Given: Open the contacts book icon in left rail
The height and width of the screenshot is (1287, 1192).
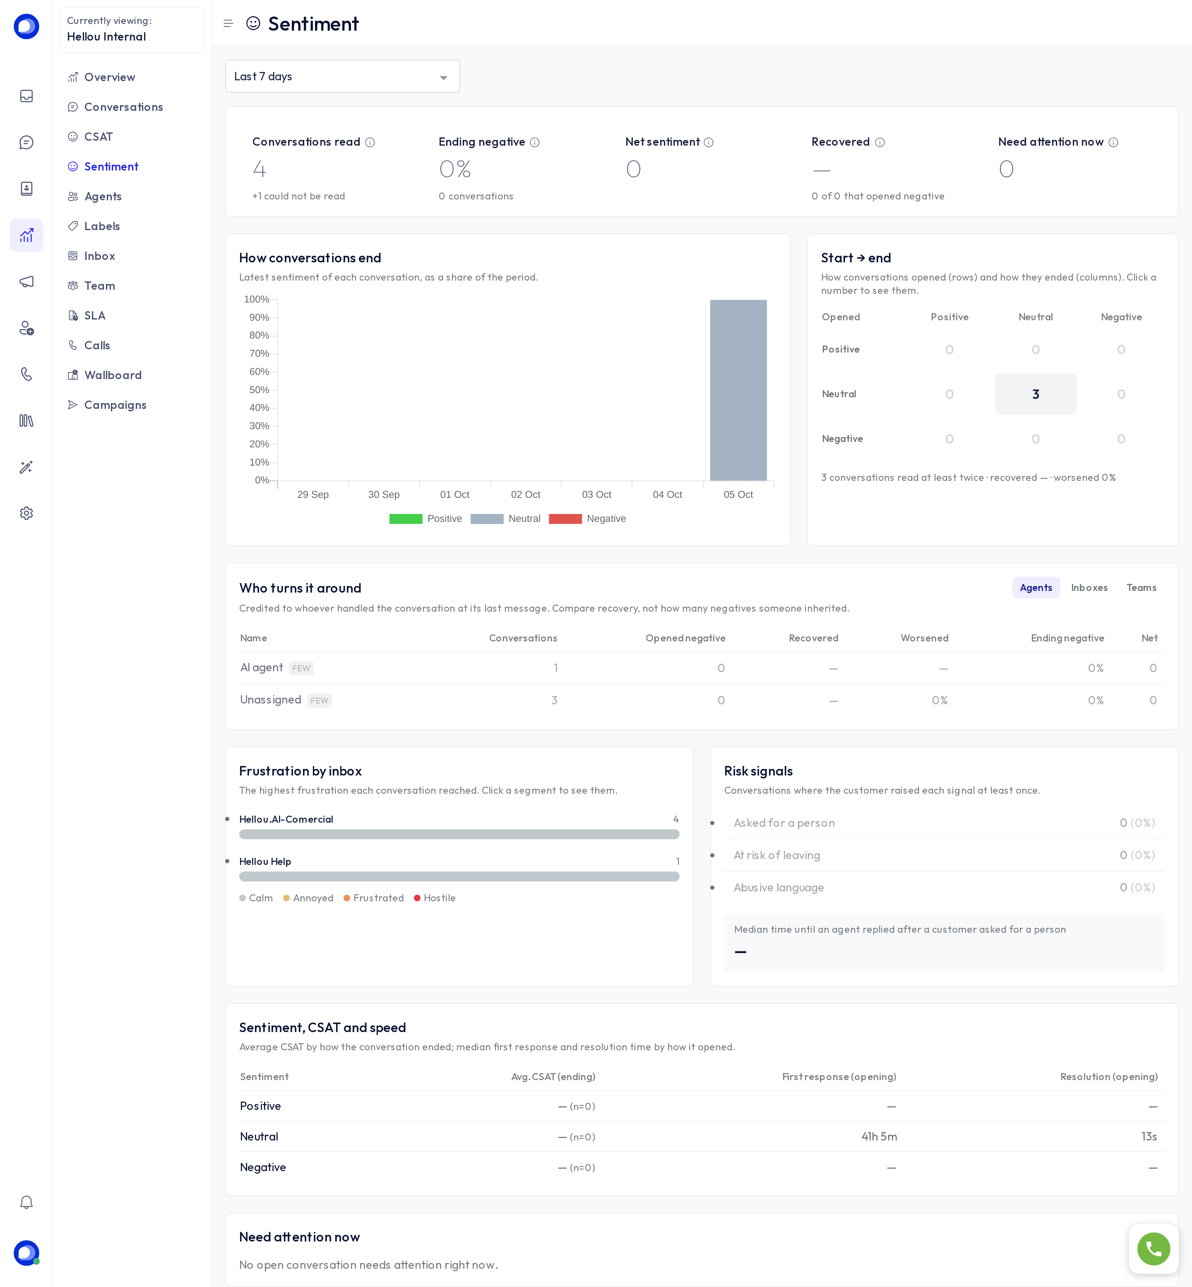Looking at the screenshot, I should point(26,189).
